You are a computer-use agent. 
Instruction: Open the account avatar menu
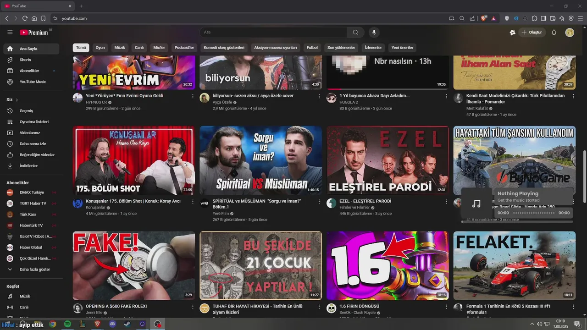click(x=570, y=32)
